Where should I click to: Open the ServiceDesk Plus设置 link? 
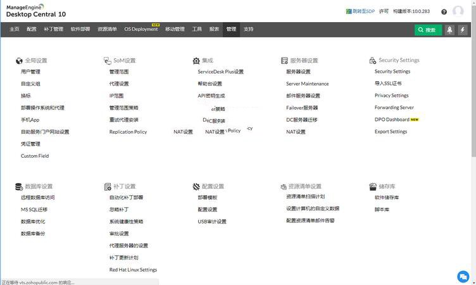(x=221, y=72)
